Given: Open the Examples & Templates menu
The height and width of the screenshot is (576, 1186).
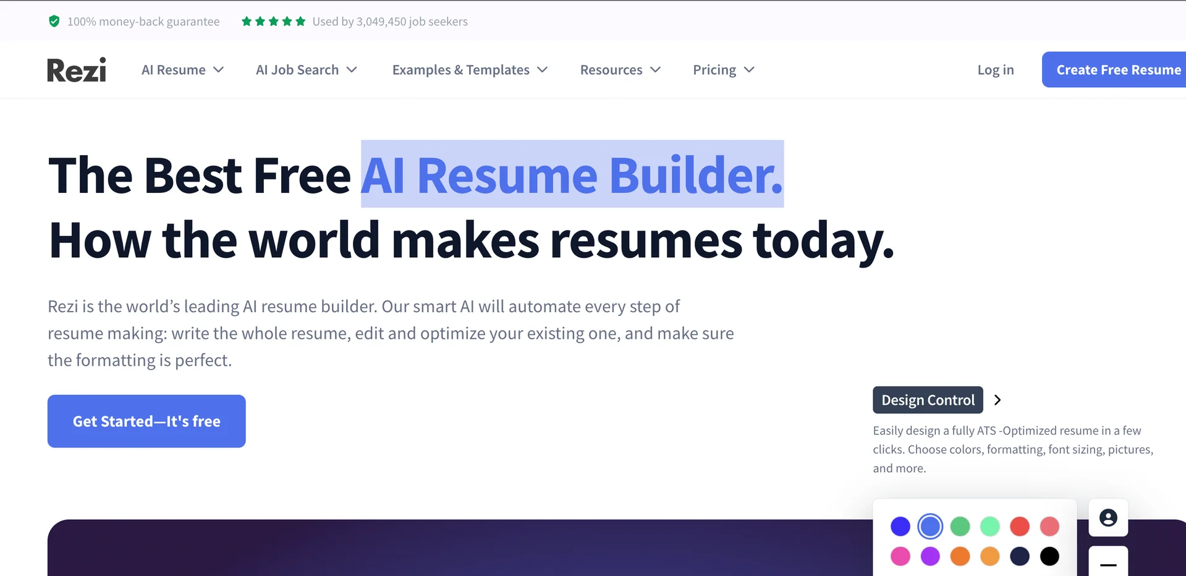Looking at the screenshot, I should 470,70.
